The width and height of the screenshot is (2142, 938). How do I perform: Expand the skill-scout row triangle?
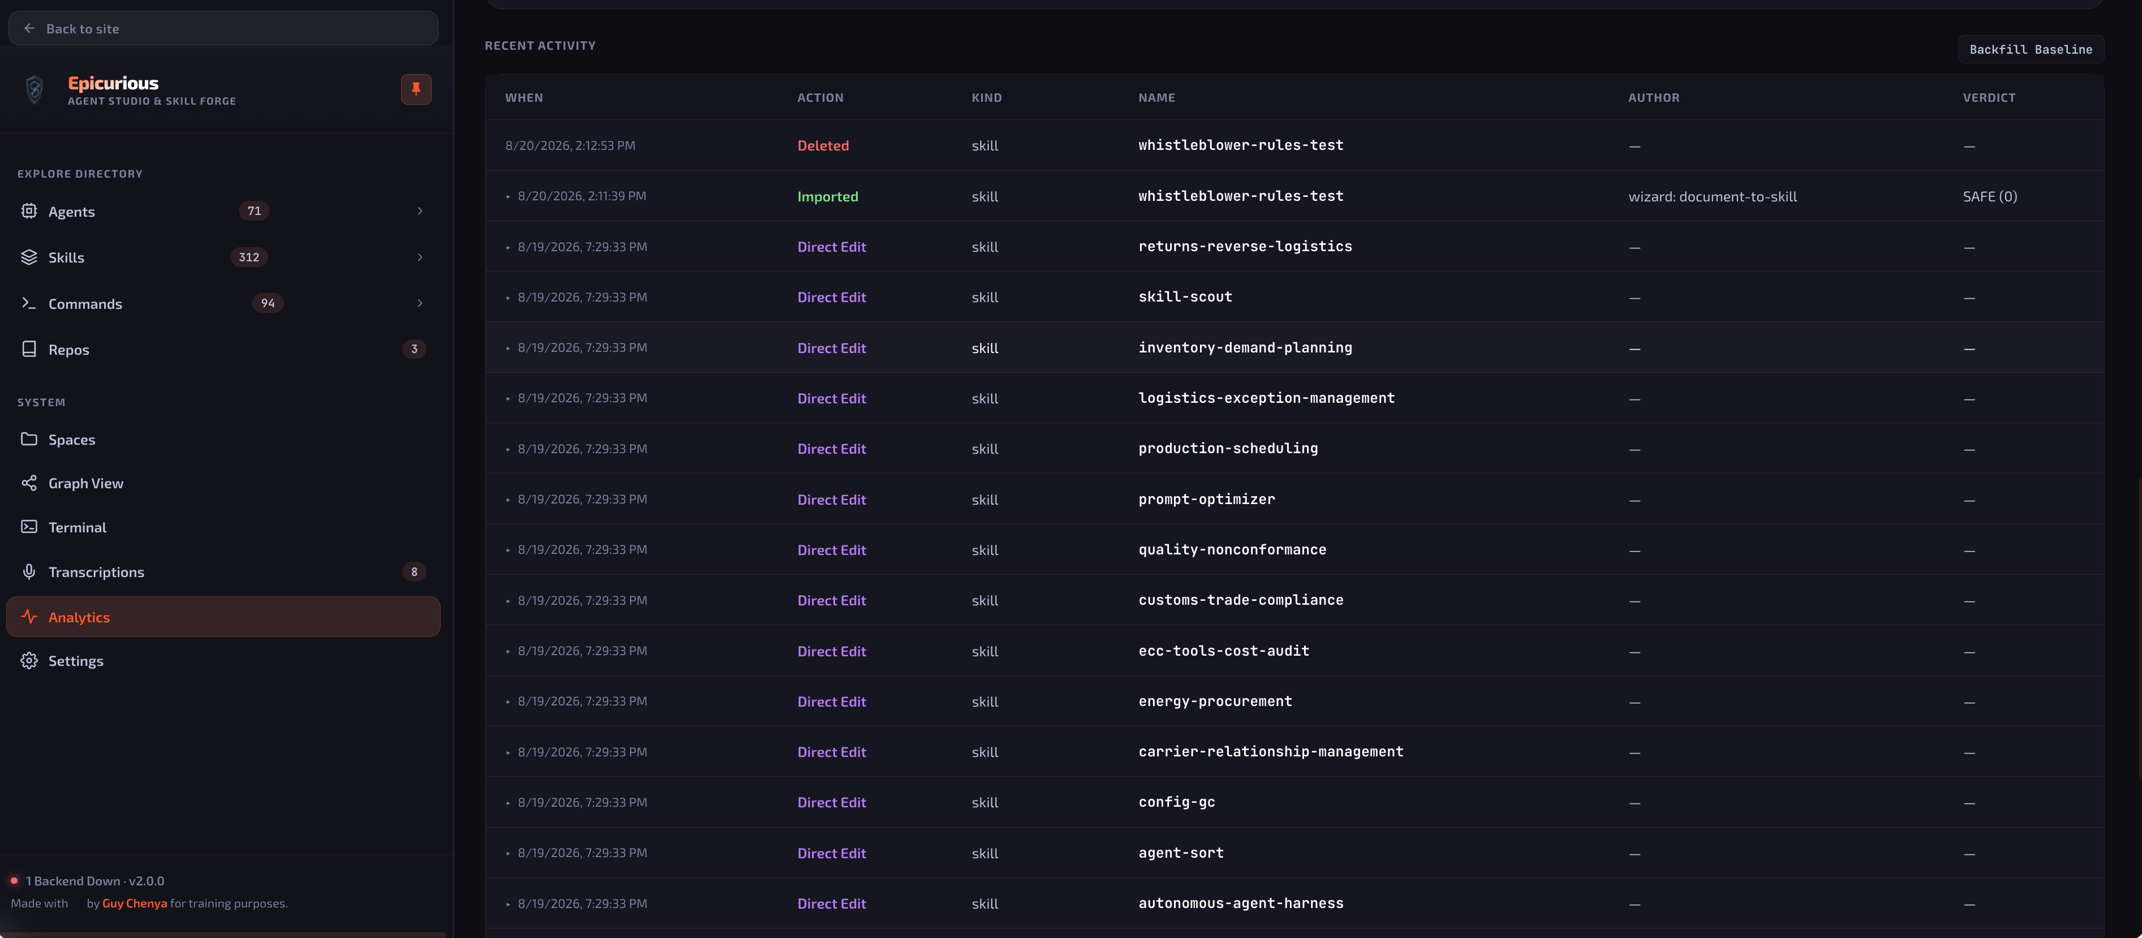tap(508, 298)
